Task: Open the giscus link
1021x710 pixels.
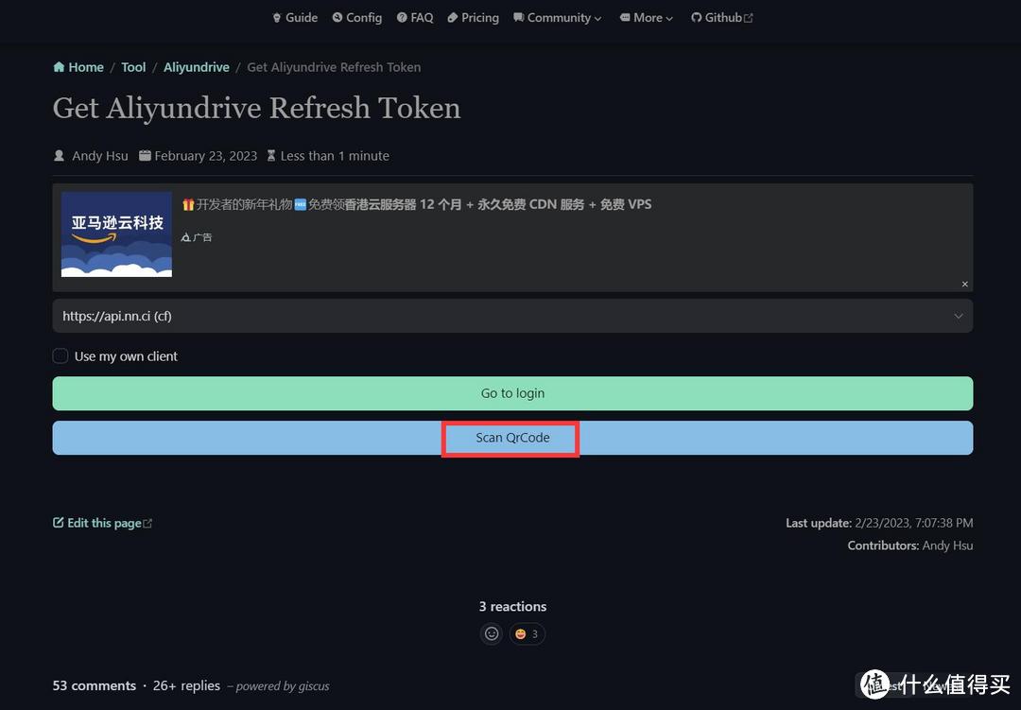Action: tap(311, 686)
